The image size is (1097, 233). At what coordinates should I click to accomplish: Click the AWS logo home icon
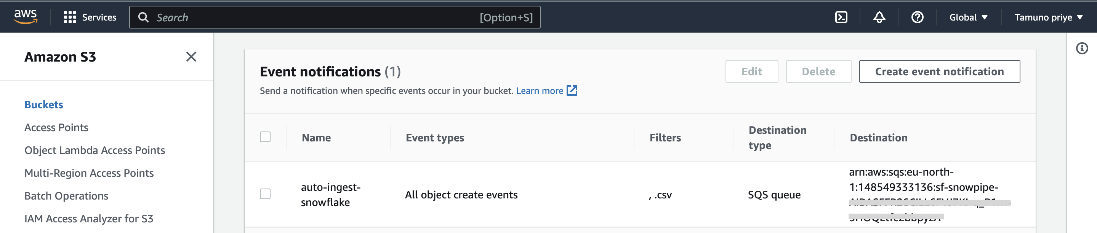pyautogui.click(x=26, y=17)
